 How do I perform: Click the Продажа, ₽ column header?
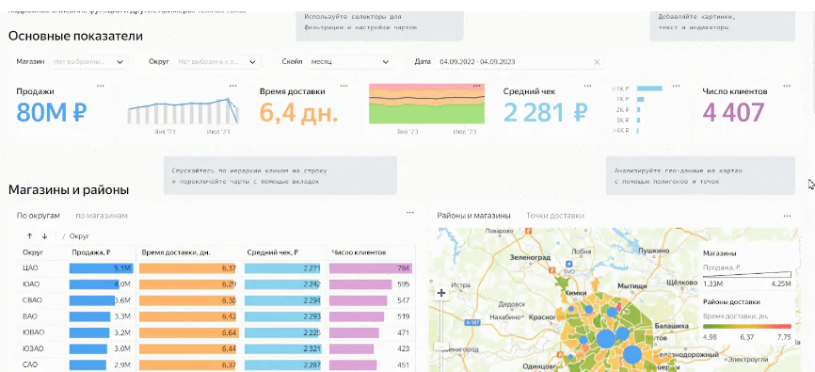pos(91,252)
